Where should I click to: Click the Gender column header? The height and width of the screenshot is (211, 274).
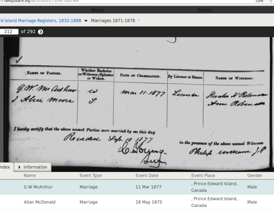coord(254,175)
